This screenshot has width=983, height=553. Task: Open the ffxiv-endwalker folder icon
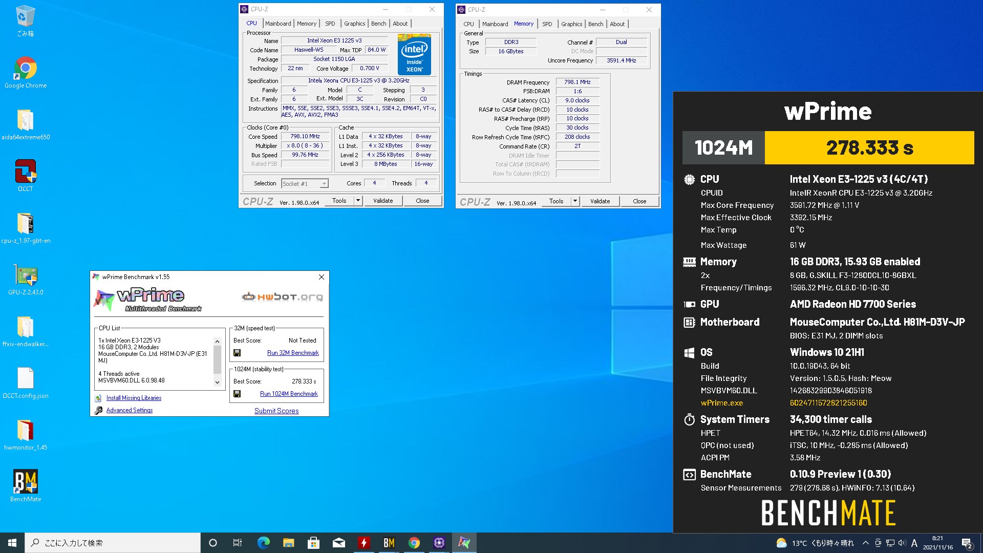click(x=25, y=331)
